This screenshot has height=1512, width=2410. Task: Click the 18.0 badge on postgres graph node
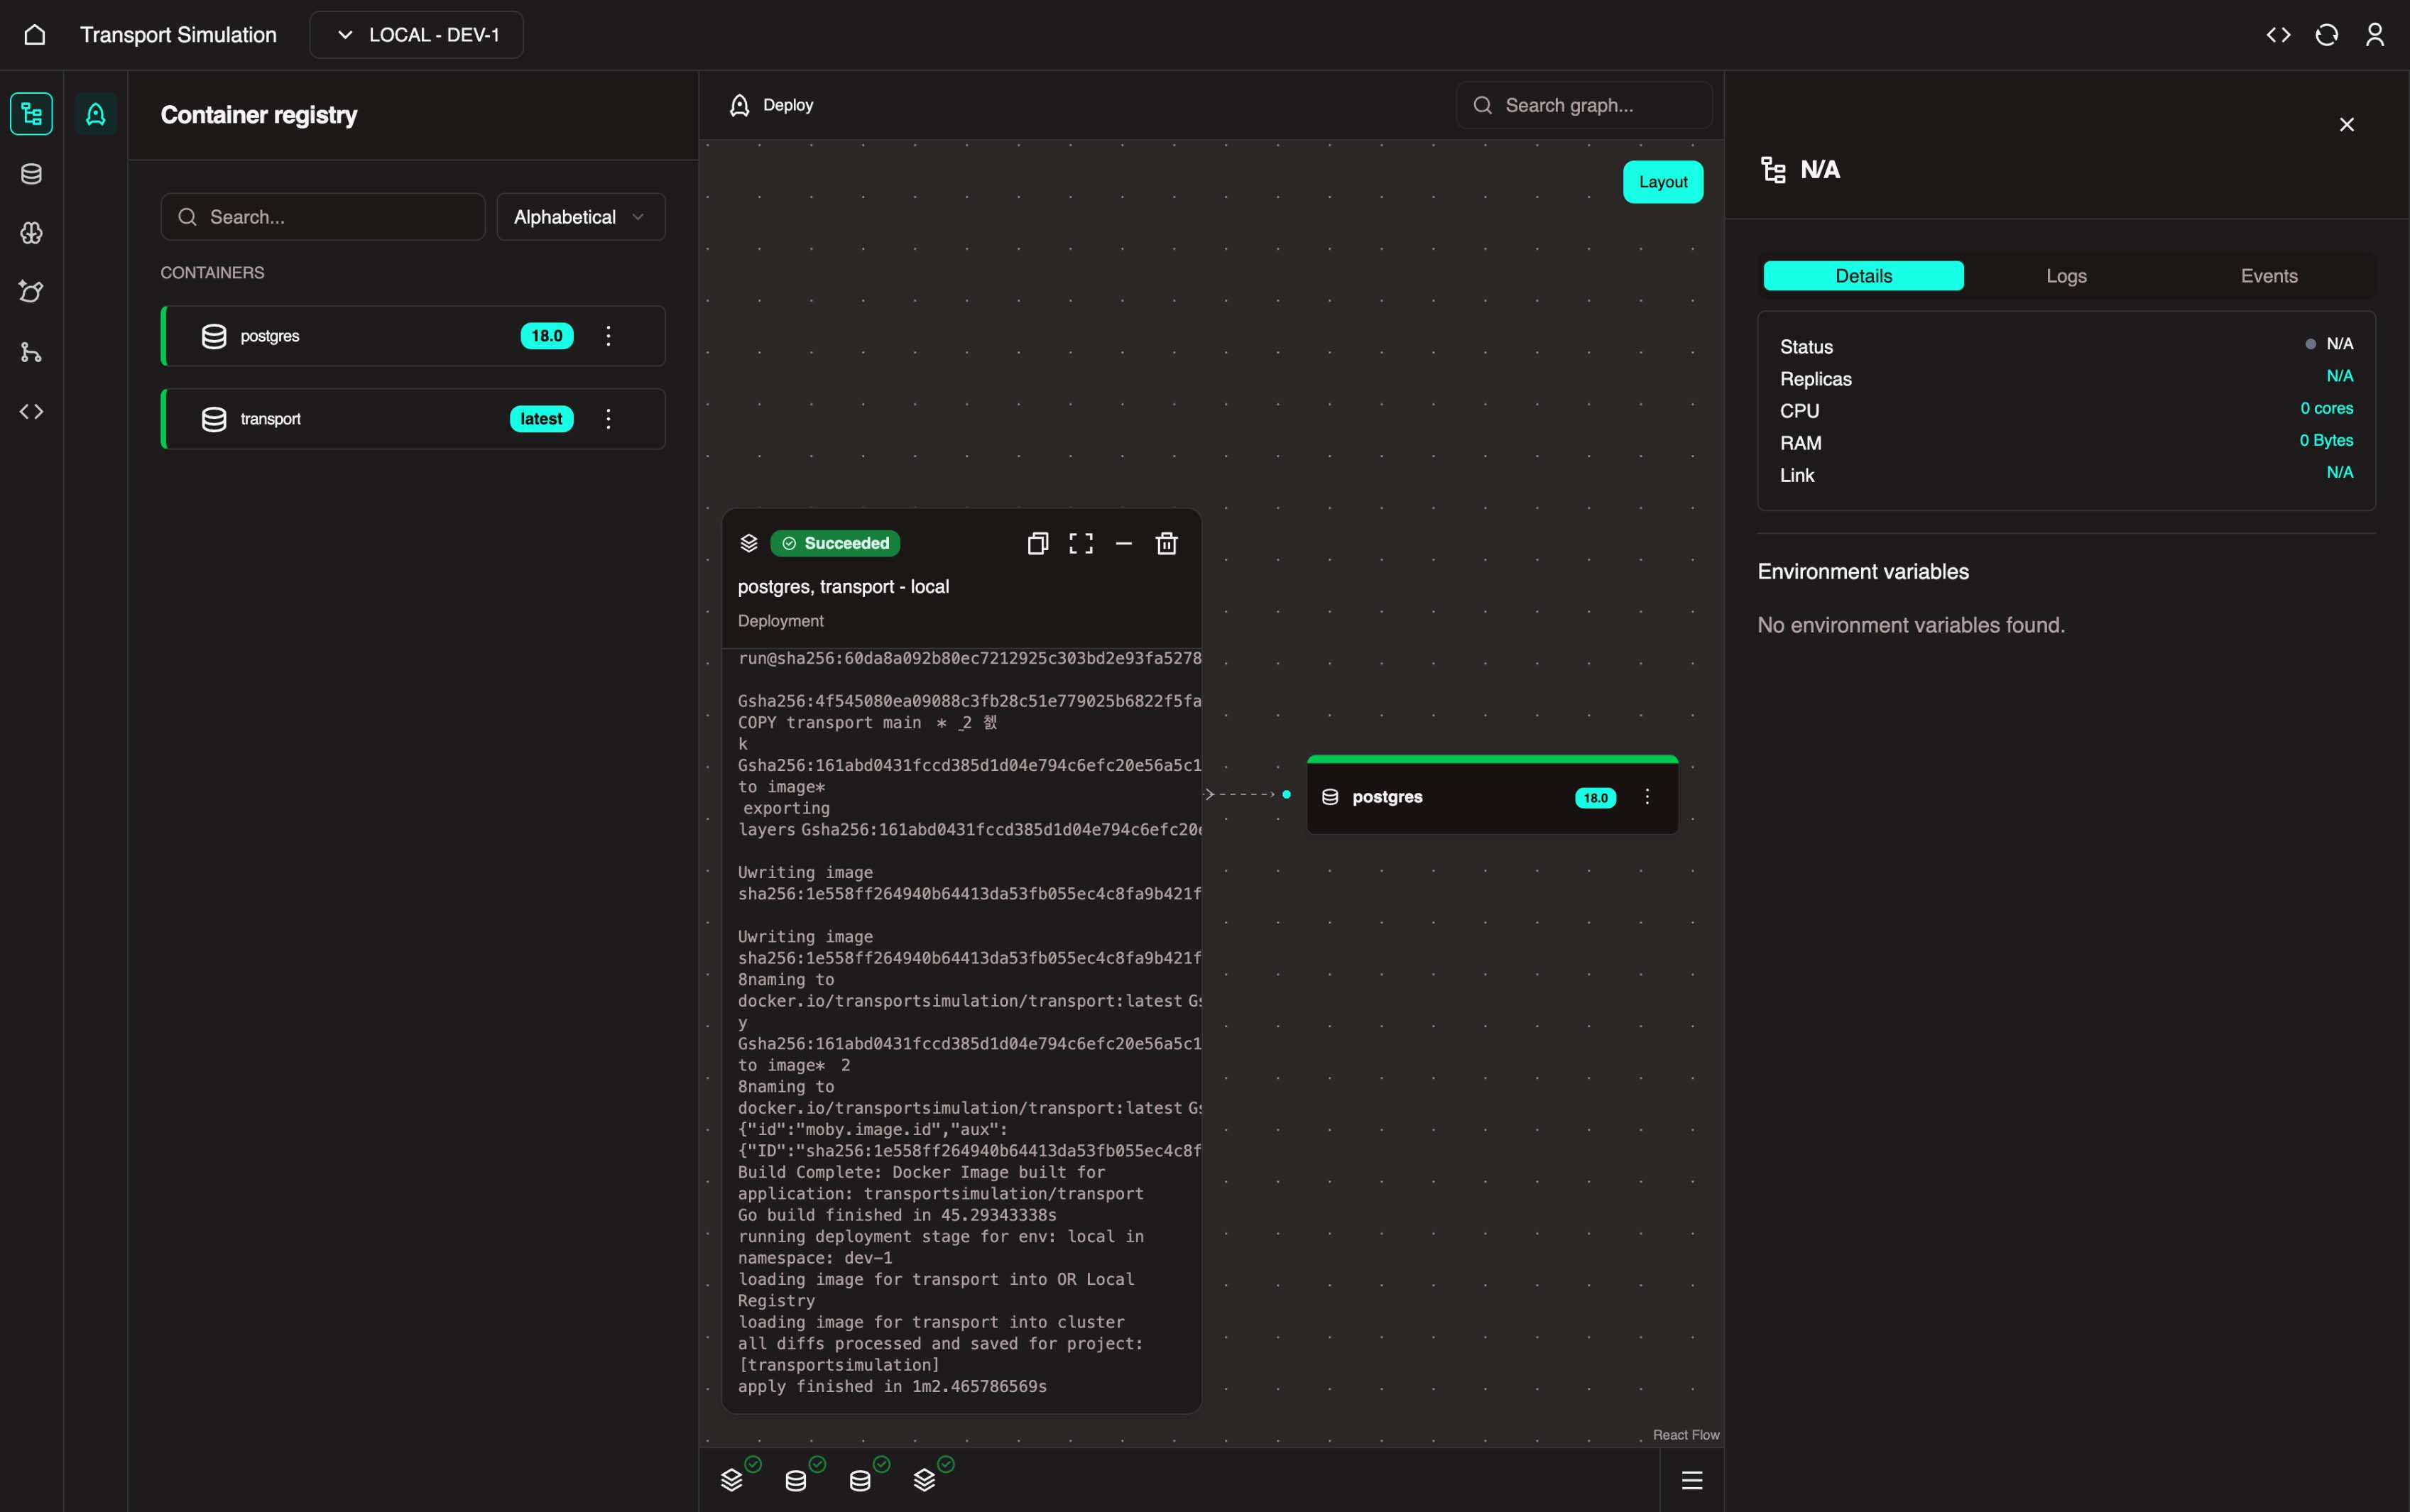(x=1596, y=798)
